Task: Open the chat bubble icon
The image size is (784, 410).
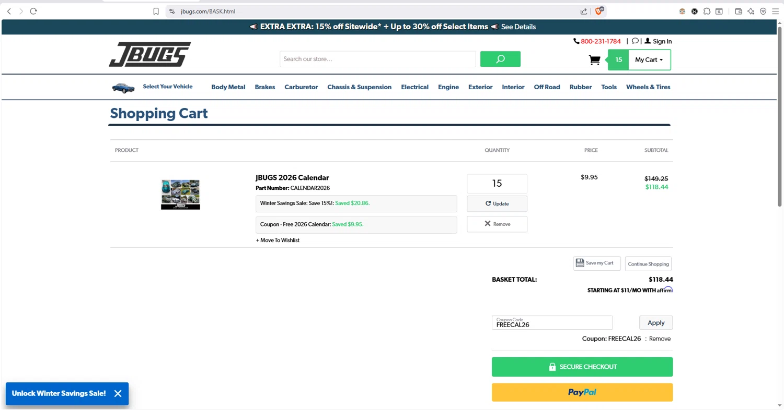Action: [635, 41]
